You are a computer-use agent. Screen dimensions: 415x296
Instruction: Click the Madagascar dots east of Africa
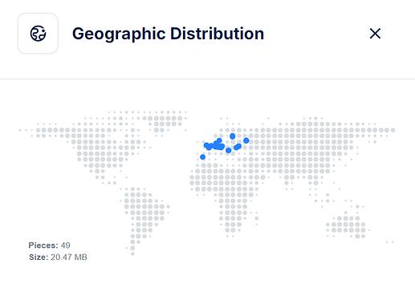[x=257, y=218]
